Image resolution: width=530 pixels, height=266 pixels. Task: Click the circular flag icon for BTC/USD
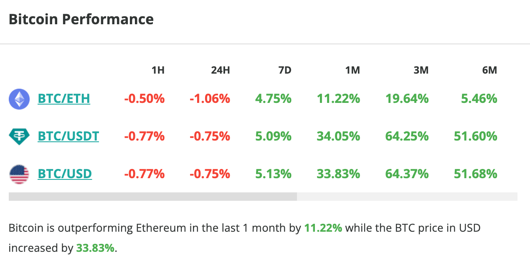tap(19, 173)
